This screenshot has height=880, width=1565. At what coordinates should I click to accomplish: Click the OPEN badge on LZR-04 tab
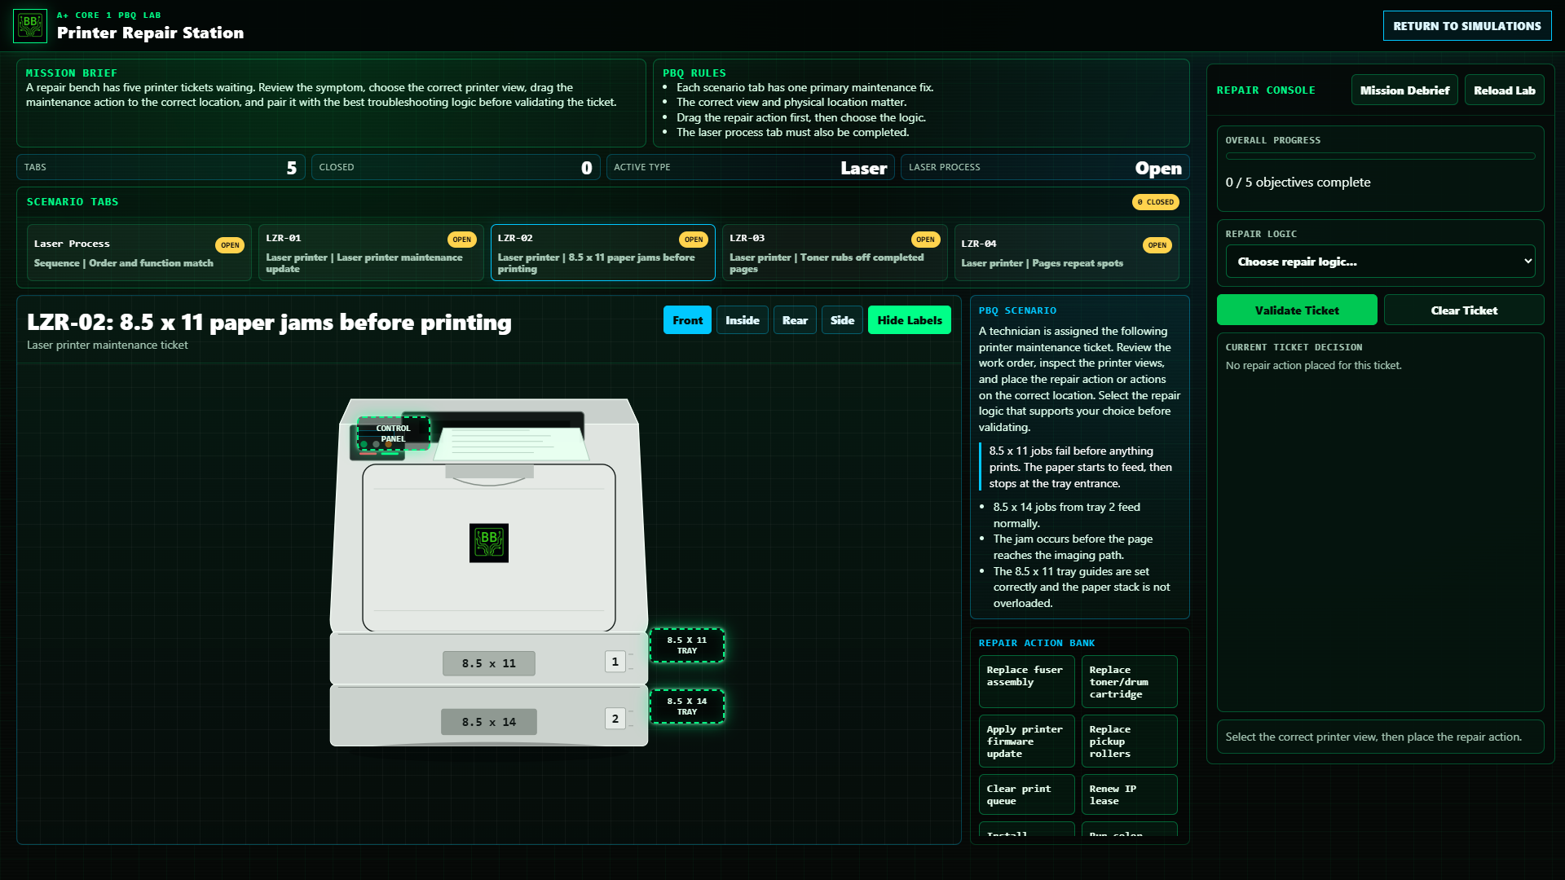1157,245
